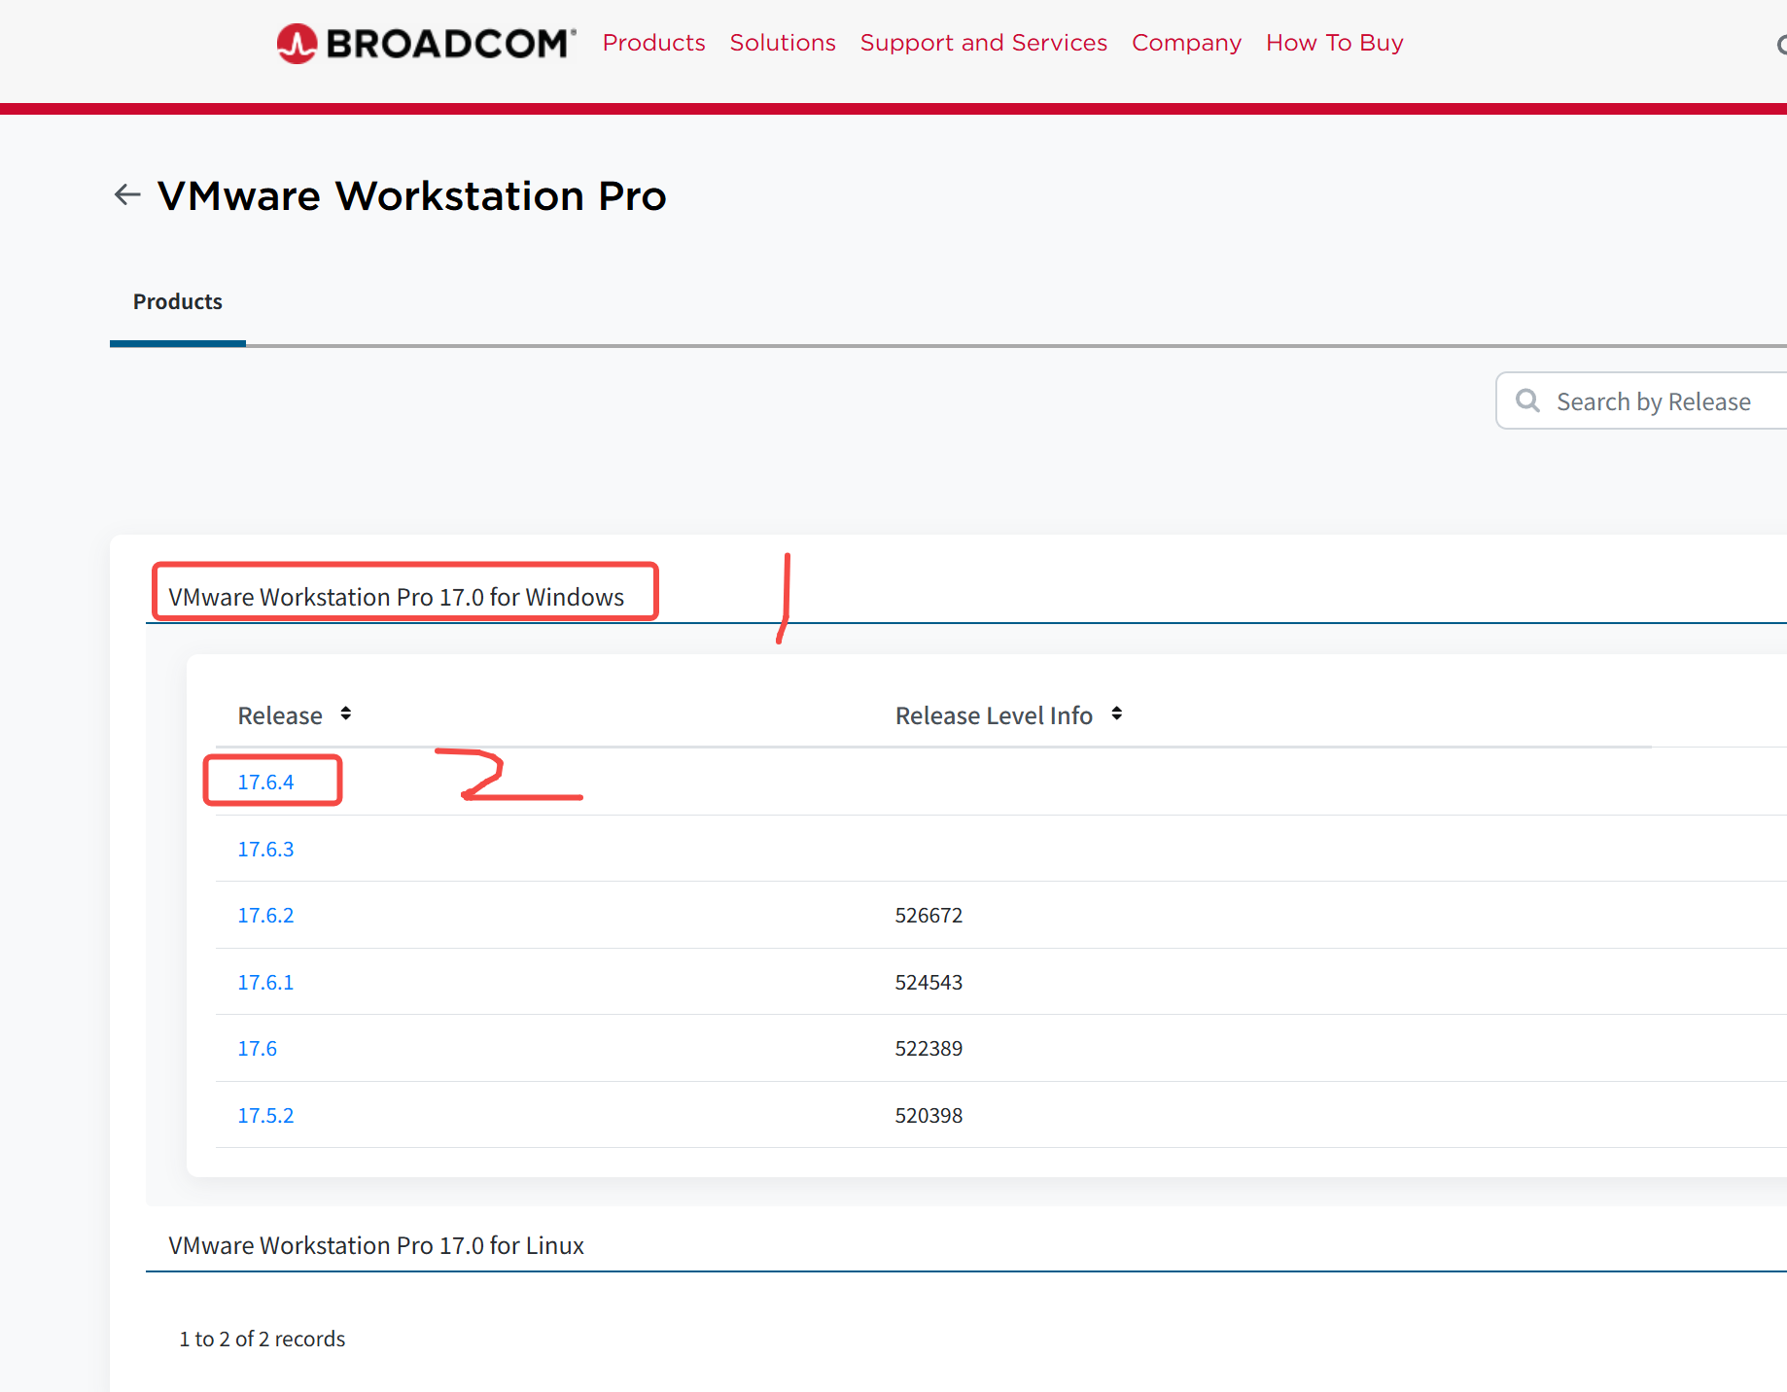Screen dimensions: 1787x1392
Task: Open release 17.6.3 link
Action: click(265, 850)
